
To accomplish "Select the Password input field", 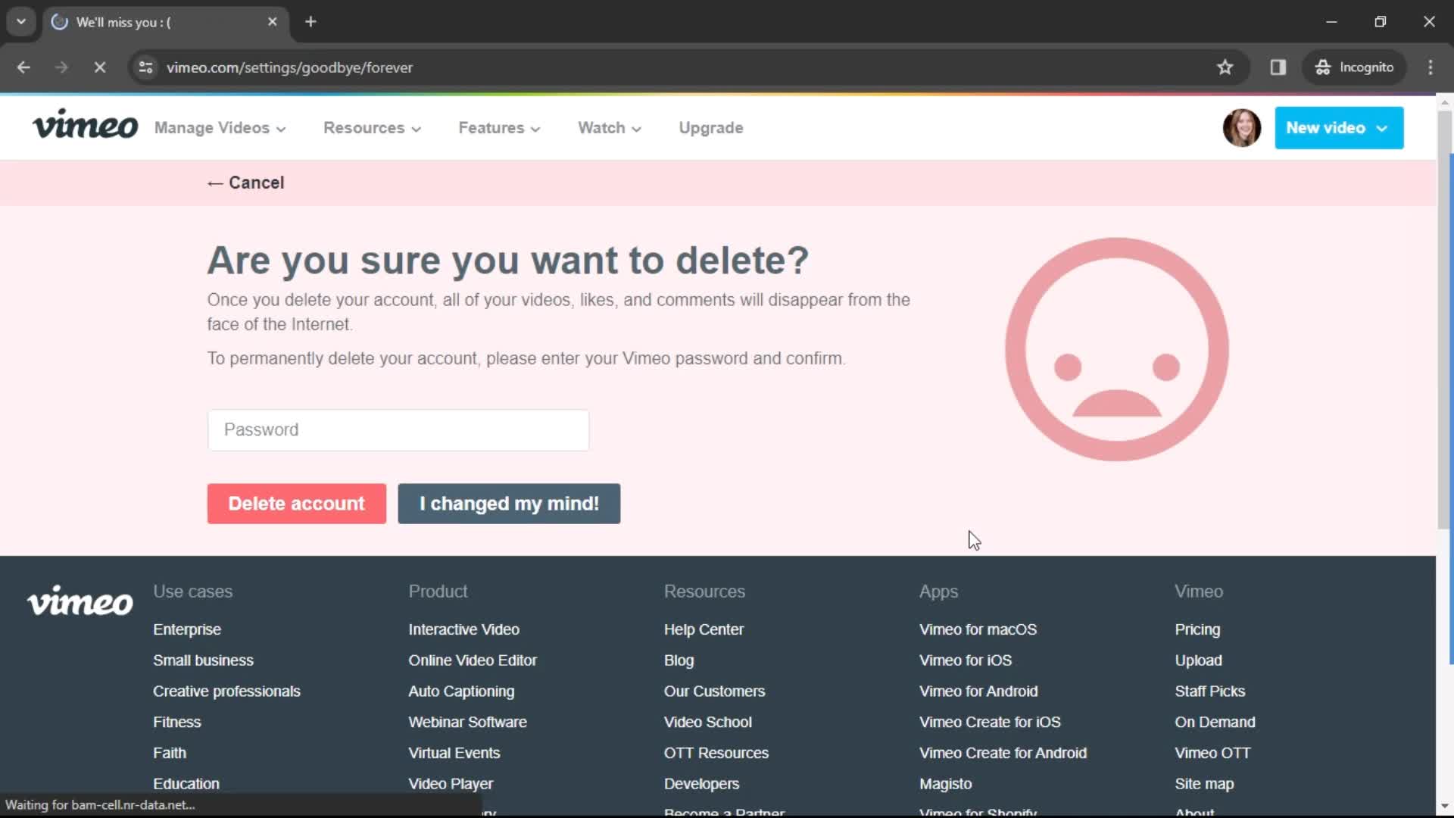I will point(398,429).
